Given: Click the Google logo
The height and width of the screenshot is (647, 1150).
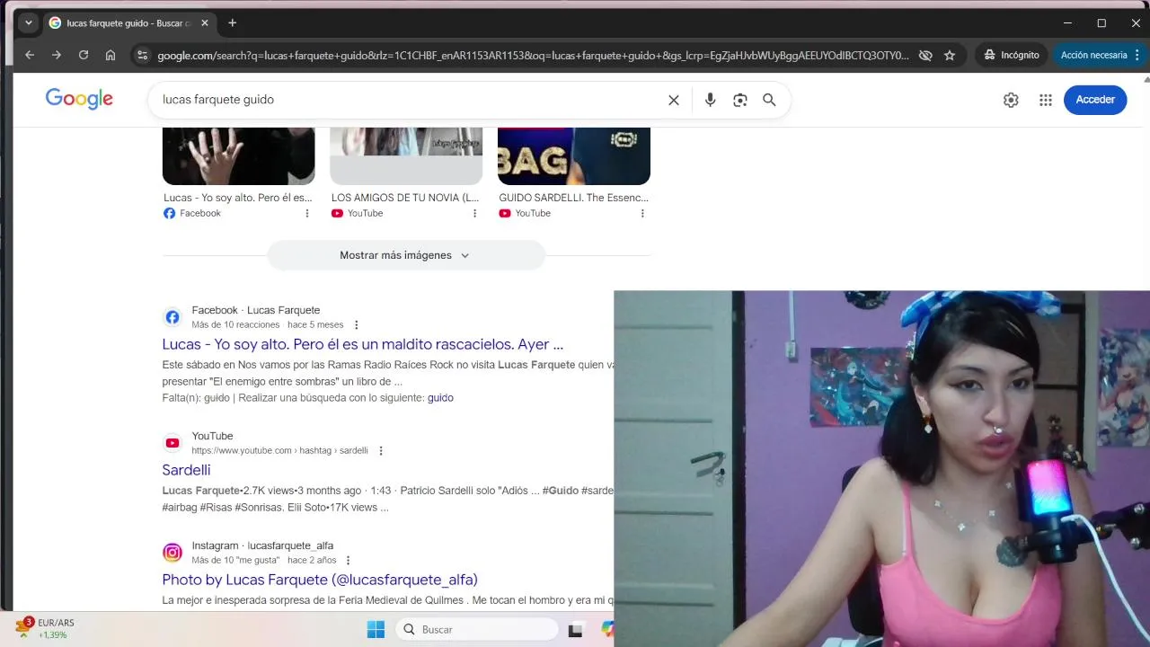Looking at the screenshot, I should [x=79, y=99].
